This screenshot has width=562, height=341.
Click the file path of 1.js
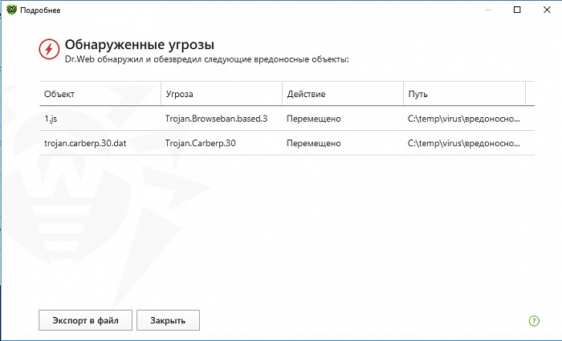click(462, 119)
